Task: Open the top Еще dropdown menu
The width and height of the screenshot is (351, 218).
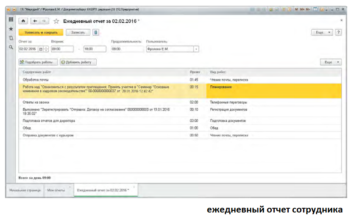Action: (x=322, y=32)
